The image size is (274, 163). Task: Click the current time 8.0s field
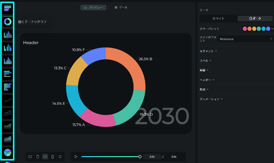pyautogui.click(x=152, y=157)
